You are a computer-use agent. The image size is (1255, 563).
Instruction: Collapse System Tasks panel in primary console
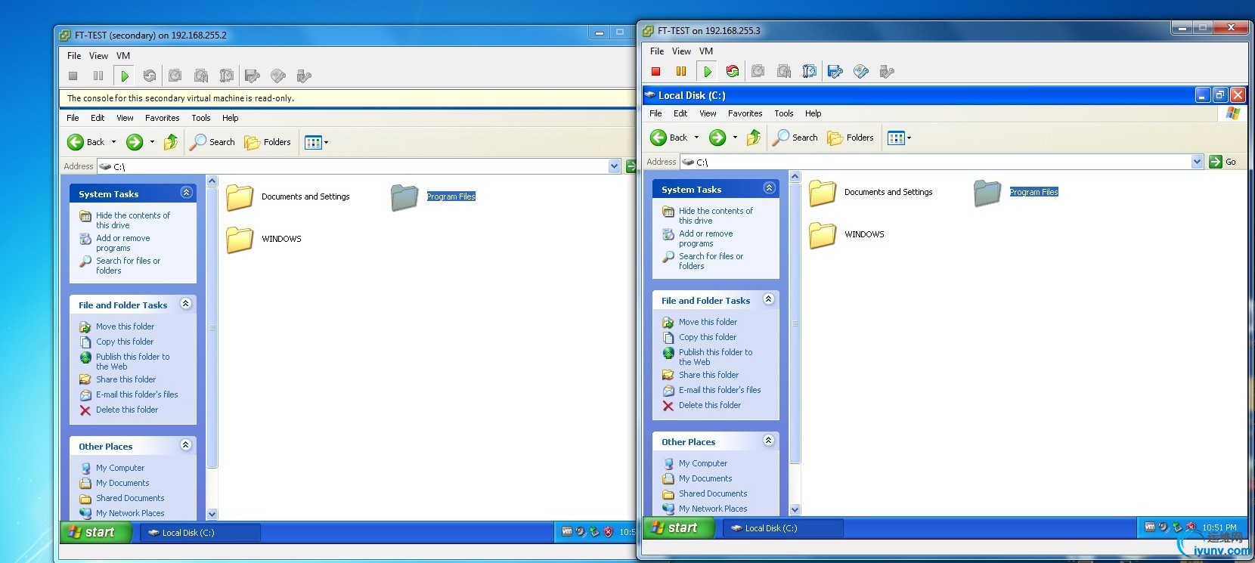769,188
